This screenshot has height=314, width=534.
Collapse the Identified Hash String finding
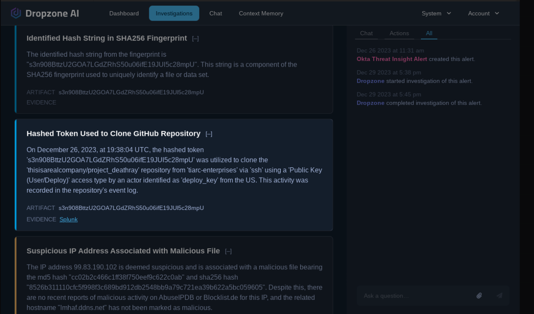click(196, 39)
